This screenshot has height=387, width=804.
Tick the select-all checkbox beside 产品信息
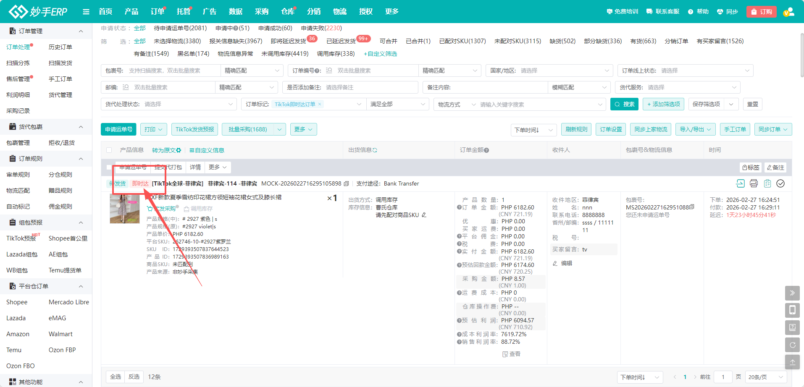coord(109,150)
